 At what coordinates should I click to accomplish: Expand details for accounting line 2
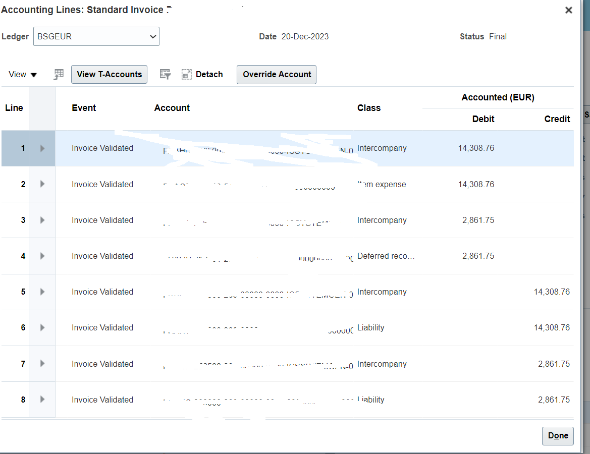click(42, 184)
